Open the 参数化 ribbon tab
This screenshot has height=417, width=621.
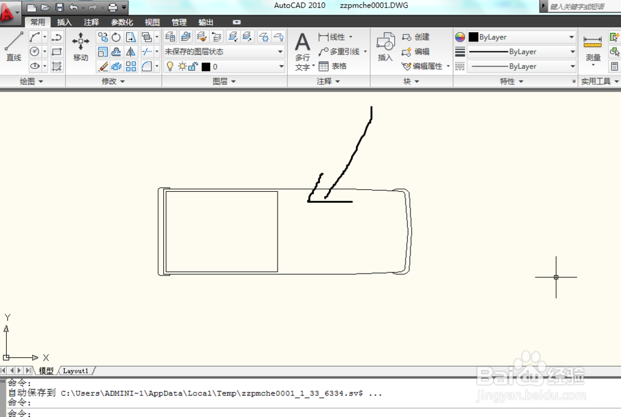tap(122, 22)
